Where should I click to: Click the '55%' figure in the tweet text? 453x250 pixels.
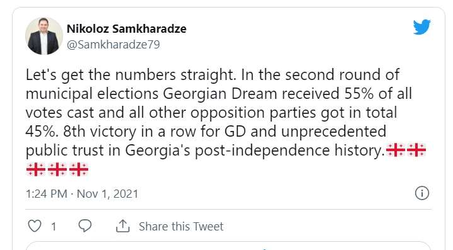pyautogui.click(x=359, y=94)
